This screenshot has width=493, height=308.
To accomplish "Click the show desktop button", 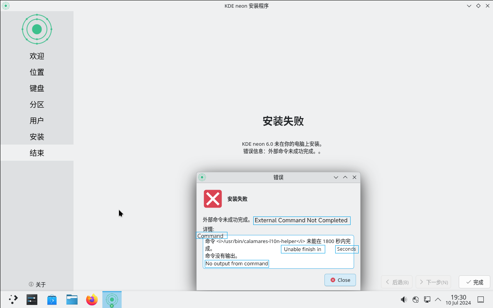I will click(481, 300).
